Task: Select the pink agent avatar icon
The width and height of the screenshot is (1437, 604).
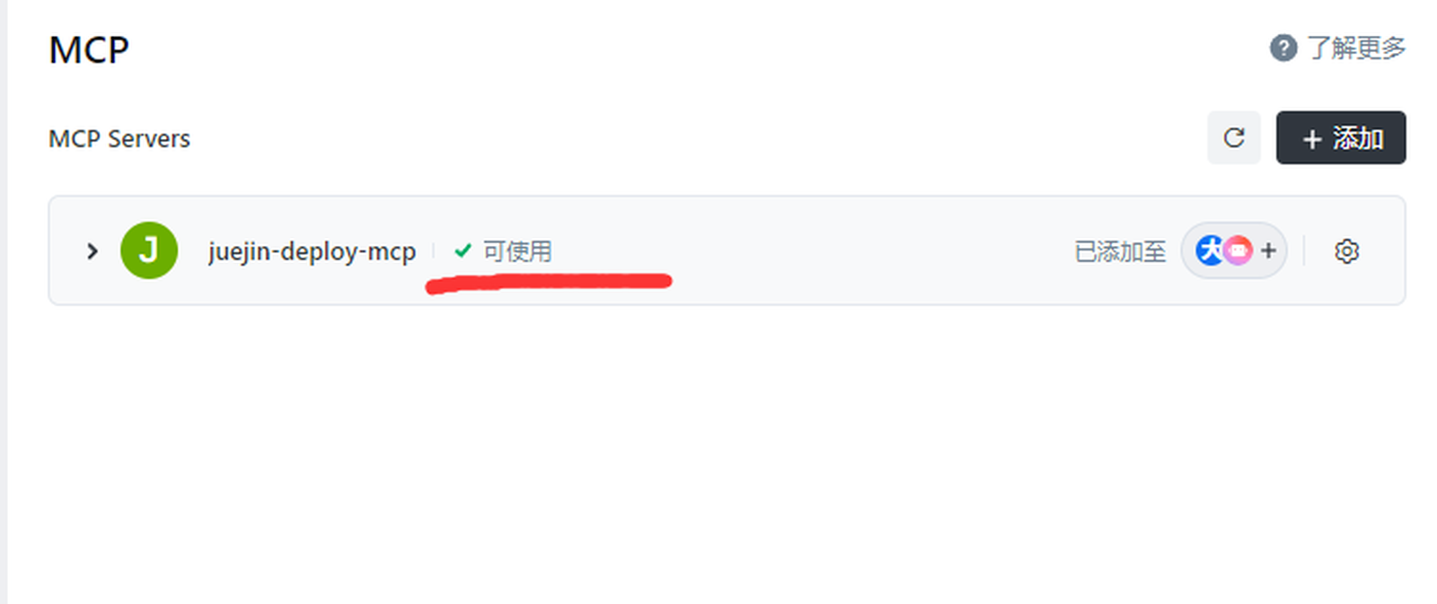Action: tap(1239, 250)
